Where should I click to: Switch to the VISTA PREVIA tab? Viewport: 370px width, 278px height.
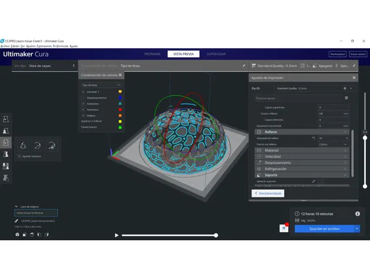(183, 54)
